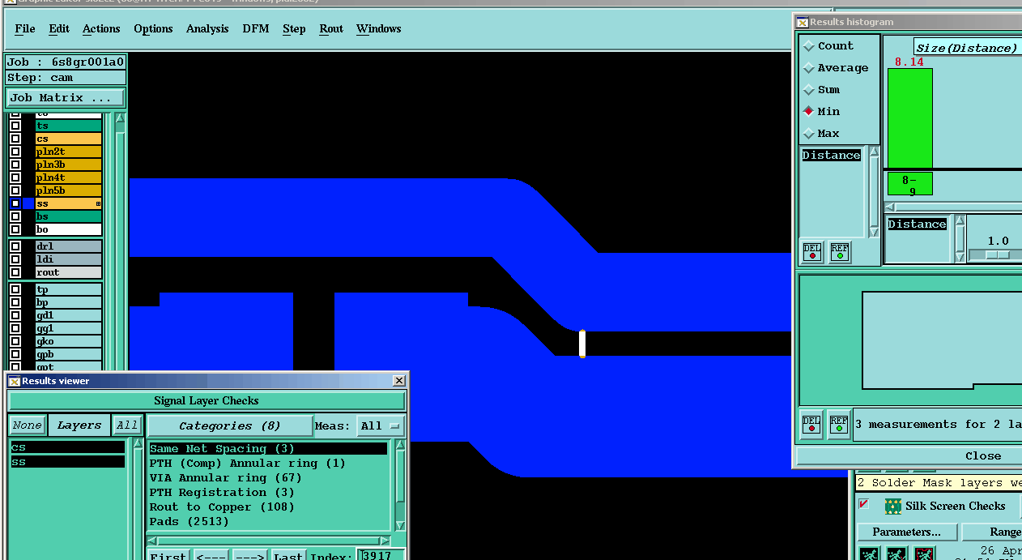1022x560 pixels.
Task: Click the Job Matrix ... button
Action: [x=65, y=97]
